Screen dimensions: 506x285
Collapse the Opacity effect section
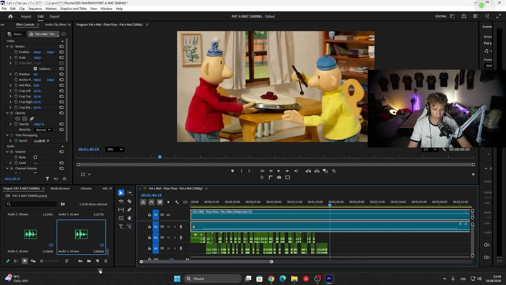pos(7,113)
